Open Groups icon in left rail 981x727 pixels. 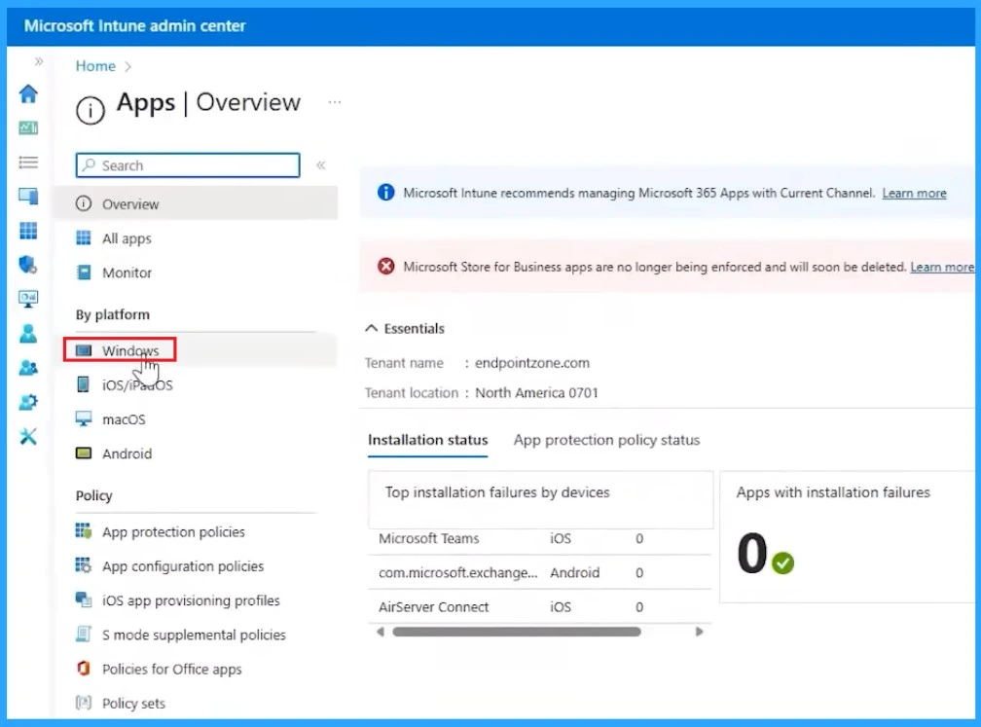(28, 368)
